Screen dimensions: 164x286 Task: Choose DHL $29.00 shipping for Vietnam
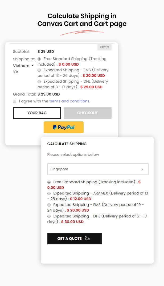(x=39, y=82)
